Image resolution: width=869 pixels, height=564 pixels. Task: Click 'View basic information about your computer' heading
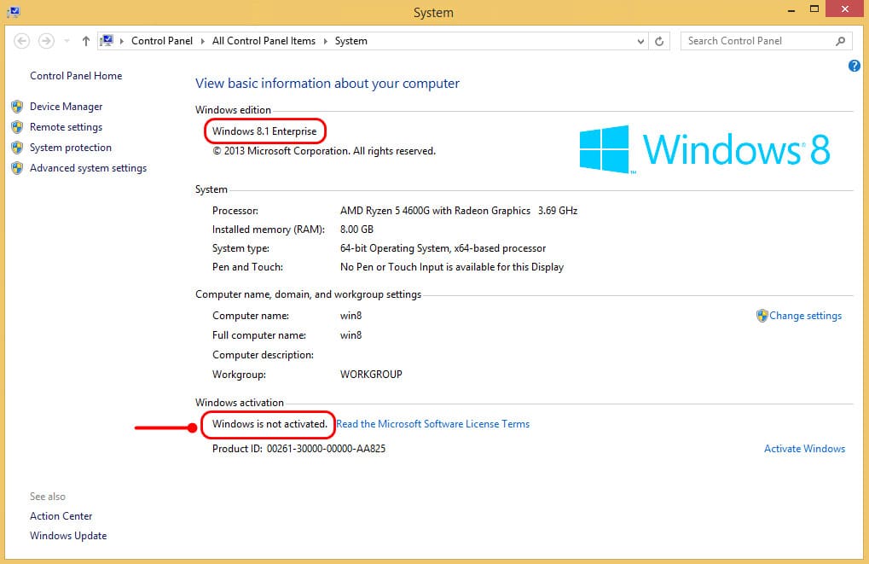pos(327,84)
